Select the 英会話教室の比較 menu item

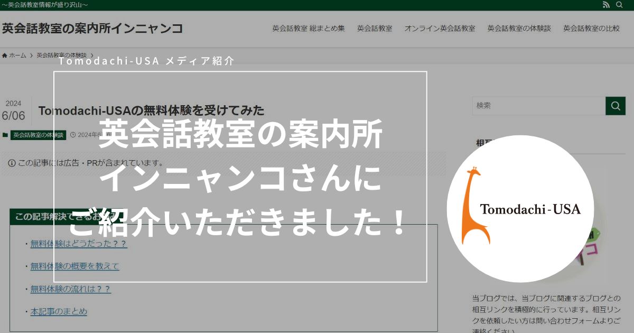tap(591, 29)
